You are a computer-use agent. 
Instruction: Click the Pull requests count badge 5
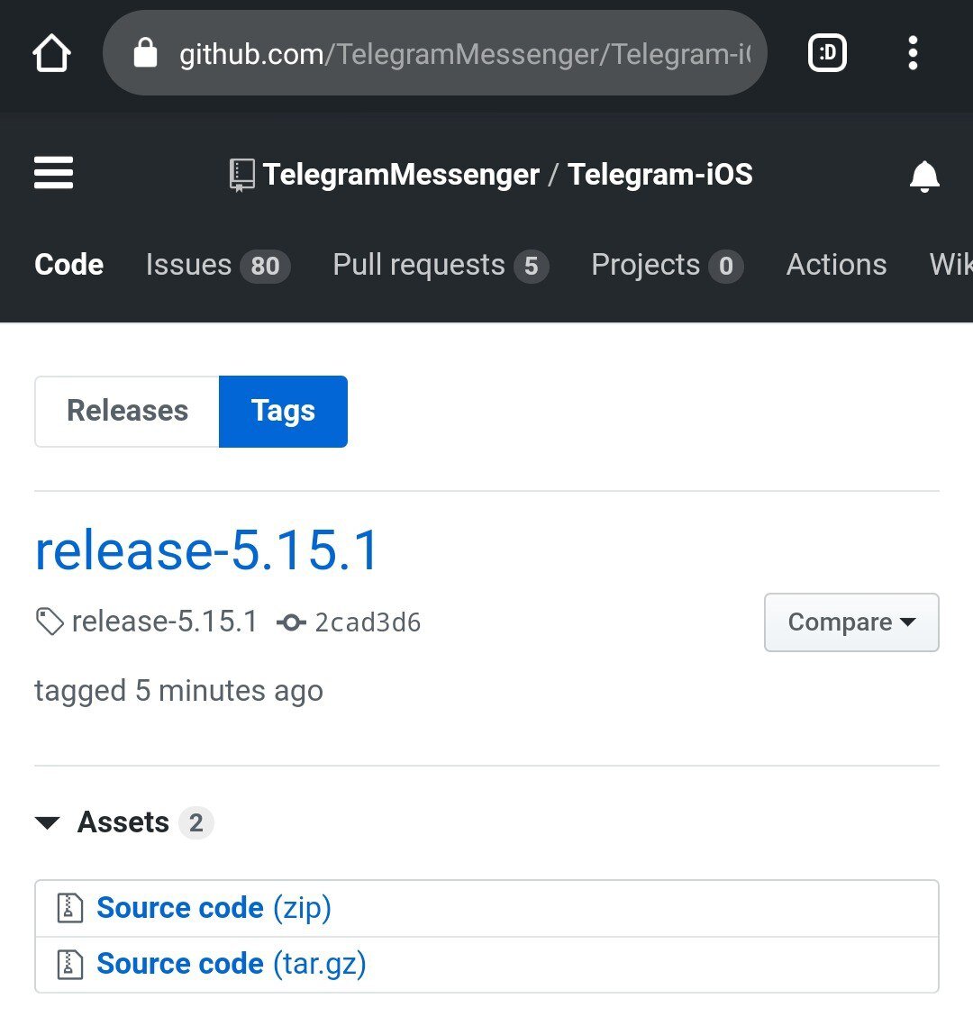click(532, 266)
